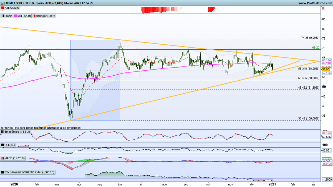This screenshot has height=187, width=333.
Task: Click the candlestick icon beside NEMETSCHEK title
Action: point(3,3)
